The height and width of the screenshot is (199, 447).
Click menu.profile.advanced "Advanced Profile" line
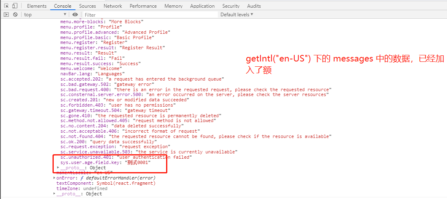click(116, 32)
